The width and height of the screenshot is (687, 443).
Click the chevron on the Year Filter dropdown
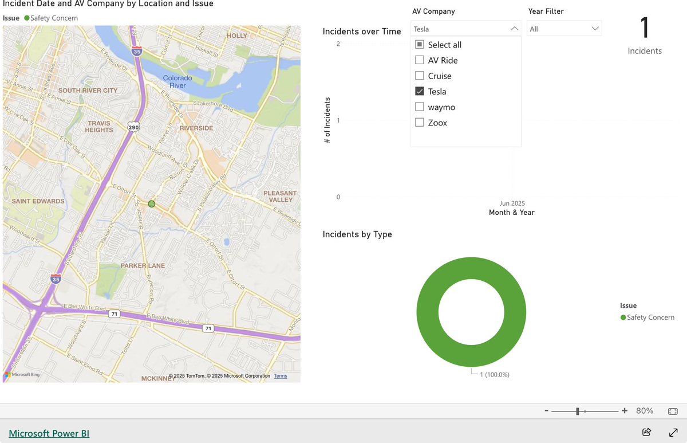point(595,29)
